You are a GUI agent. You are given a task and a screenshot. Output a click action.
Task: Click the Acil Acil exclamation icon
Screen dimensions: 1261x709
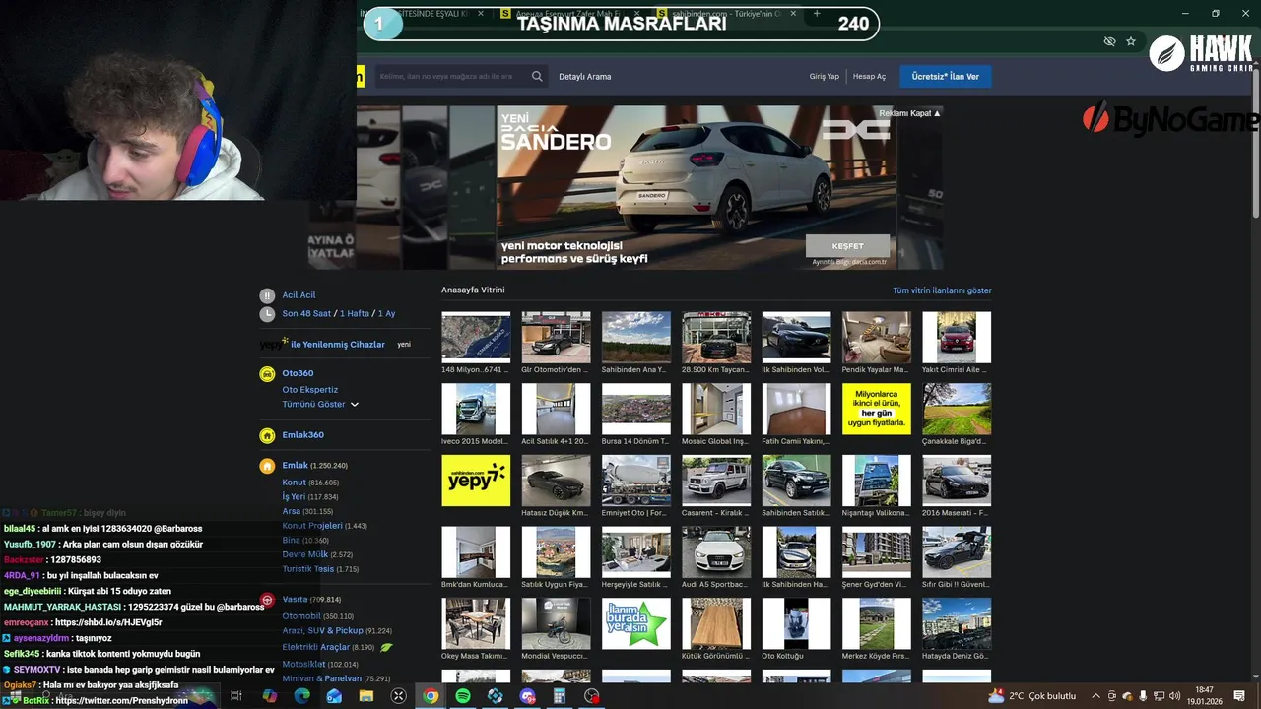click(267, 295)
